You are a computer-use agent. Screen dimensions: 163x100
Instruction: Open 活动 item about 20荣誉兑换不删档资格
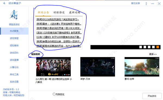(x=59, y=33)
